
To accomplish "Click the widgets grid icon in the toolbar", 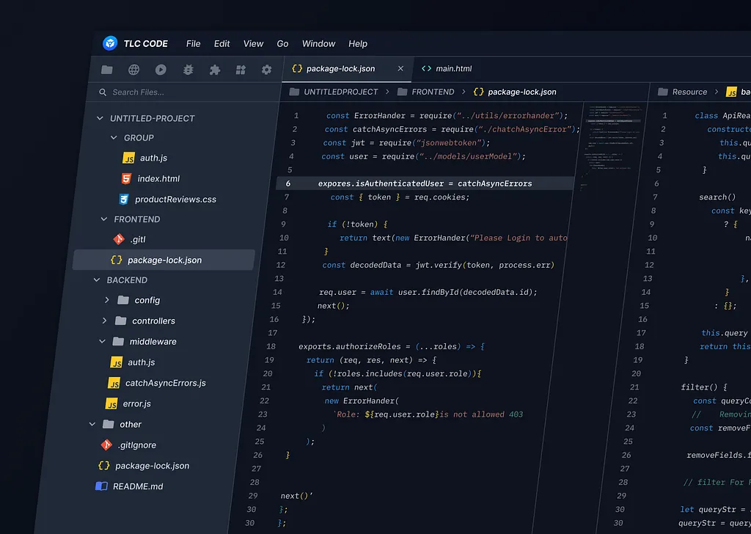I will [x=241, y=70].
